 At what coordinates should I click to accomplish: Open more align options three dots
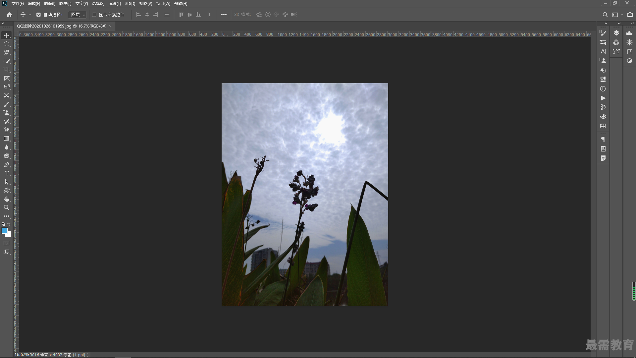[224, 15]
